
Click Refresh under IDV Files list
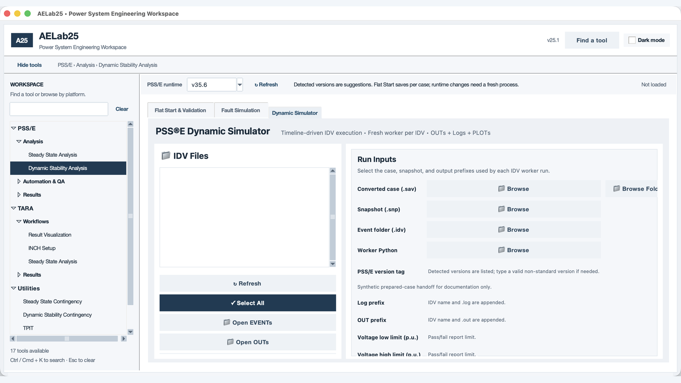(x=248, y=283)
